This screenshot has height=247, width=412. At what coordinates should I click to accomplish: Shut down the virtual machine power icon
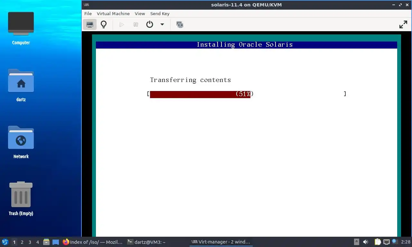click(x=150, y=24)
